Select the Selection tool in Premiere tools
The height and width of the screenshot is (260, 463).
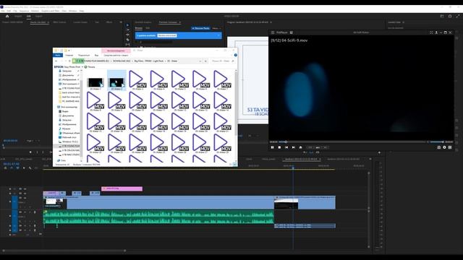127,25
